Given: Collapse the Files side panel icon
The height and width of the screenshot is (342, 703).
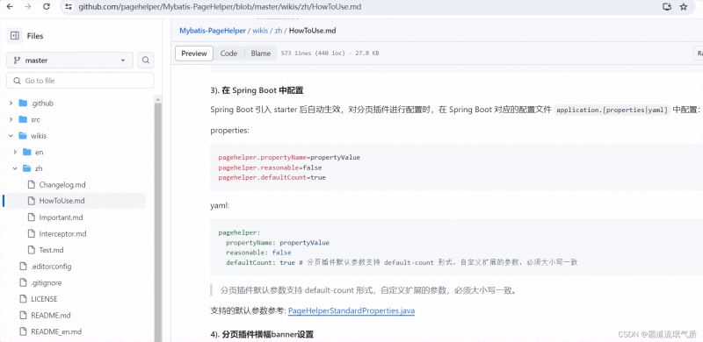Looking at the screenshot, I should coord(15,36).
